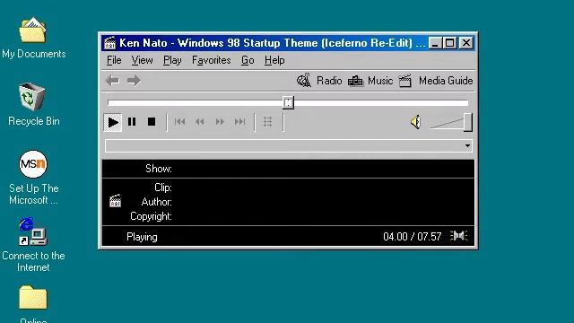
Task: Click the Playing status text
Action: pyautogui.click(x=142, y=237)
